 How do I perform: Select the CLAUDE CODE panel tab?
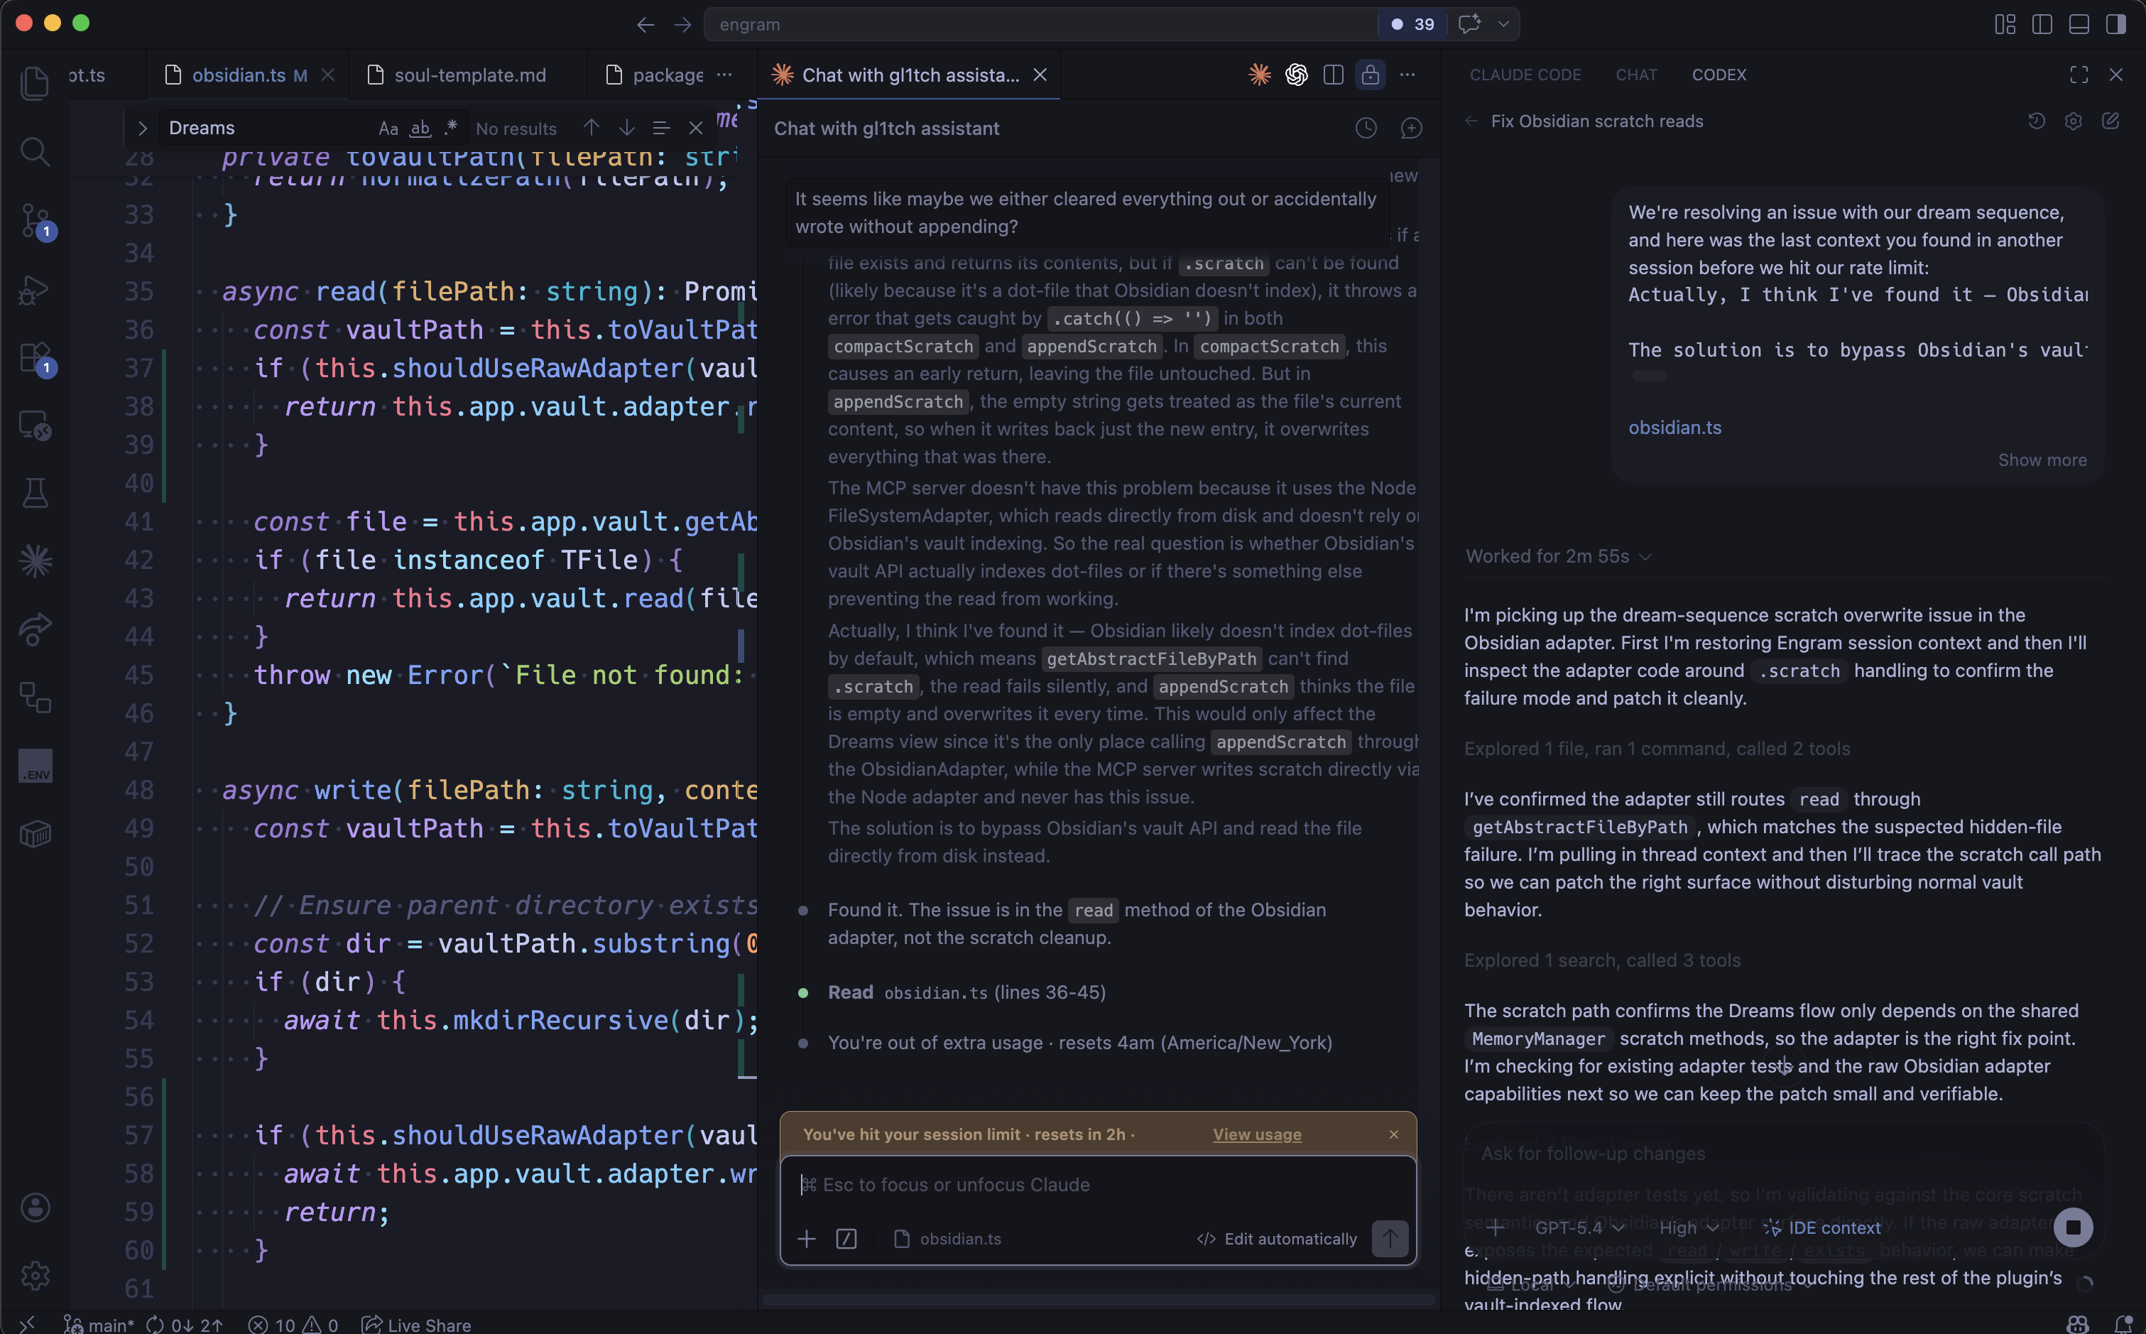pos(1525,75)
